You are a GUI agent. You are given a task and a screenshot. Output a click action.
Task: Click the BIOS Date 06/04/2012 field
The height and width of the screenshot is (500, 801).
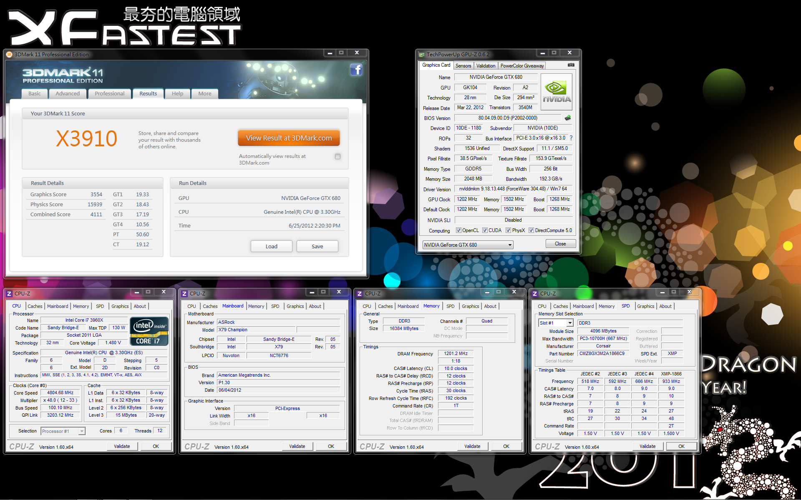[x=279, y=390]
